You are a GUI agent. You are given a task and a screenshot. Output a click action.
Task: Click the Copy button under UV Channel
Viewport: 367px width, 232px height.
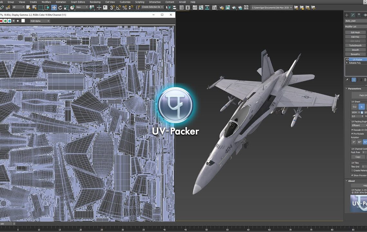pyautogui.click(x=358, y=157)
